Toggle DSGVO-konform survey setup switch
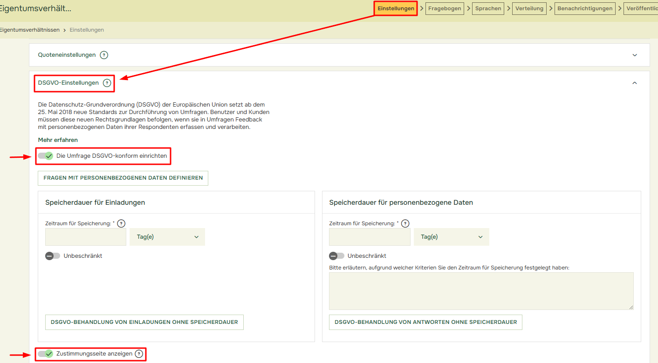658x363 pixels. [x=46, y=156]
